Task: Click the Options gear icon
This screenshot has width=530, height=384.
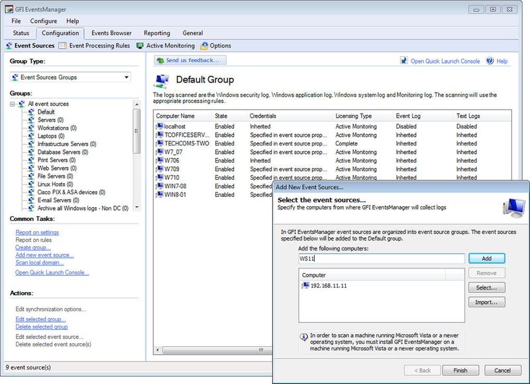Action: tap(204, 46)
